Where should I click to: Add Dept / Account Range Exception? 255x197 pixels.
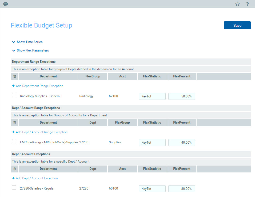tap(41, 132)
